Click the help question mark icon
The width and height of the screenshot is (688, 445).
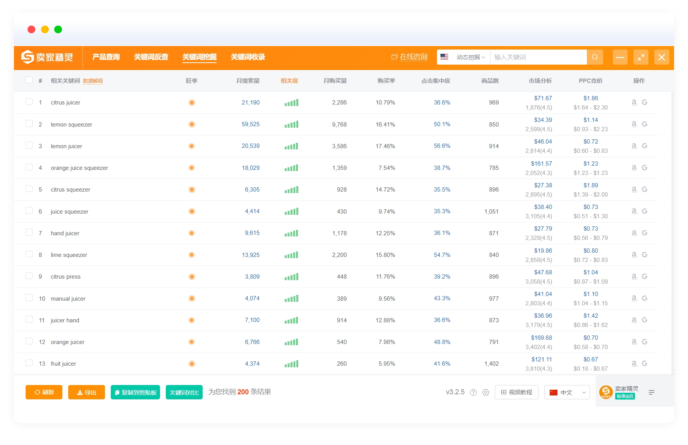(x=473, y=392)
